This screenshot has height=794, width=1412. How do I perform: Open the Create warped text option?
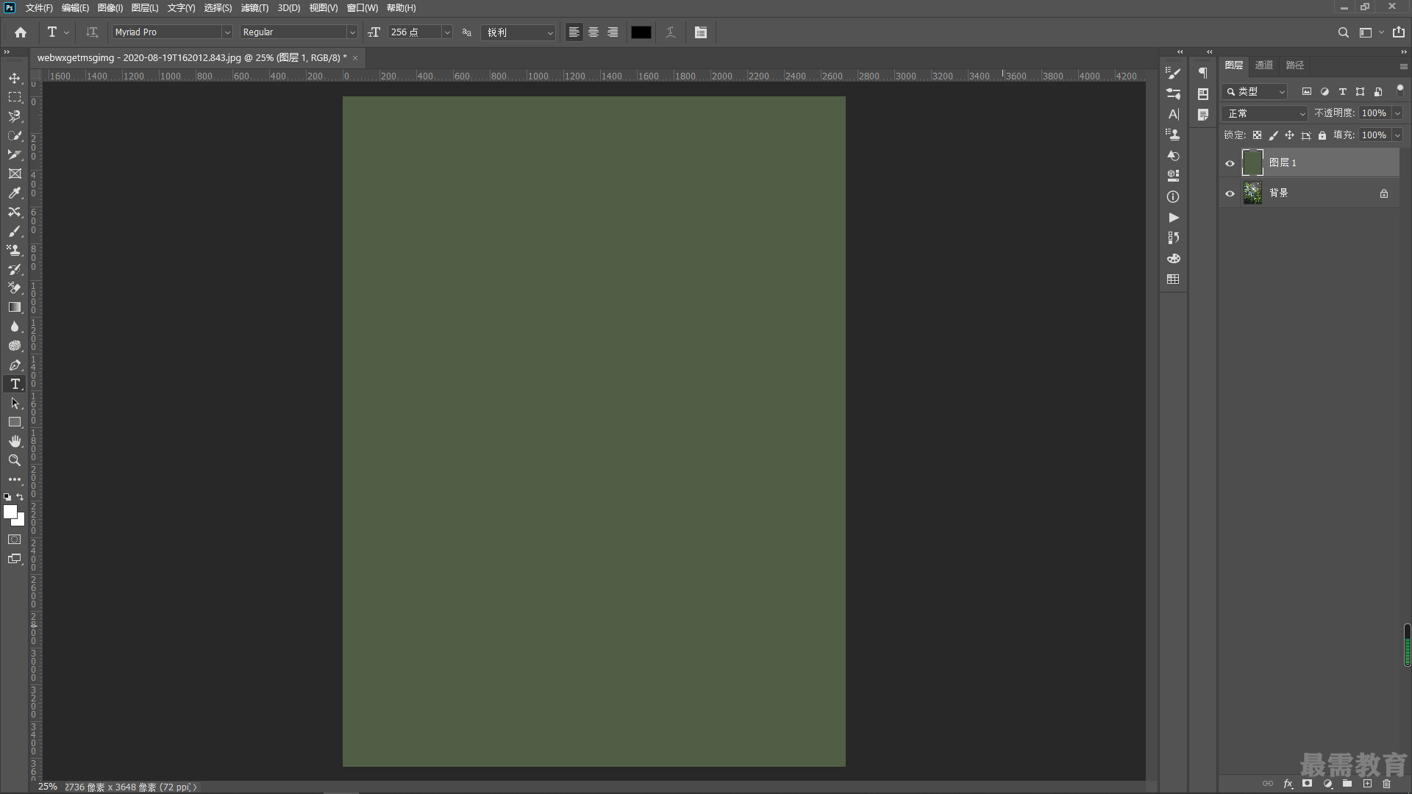click(x=670, y=32)
